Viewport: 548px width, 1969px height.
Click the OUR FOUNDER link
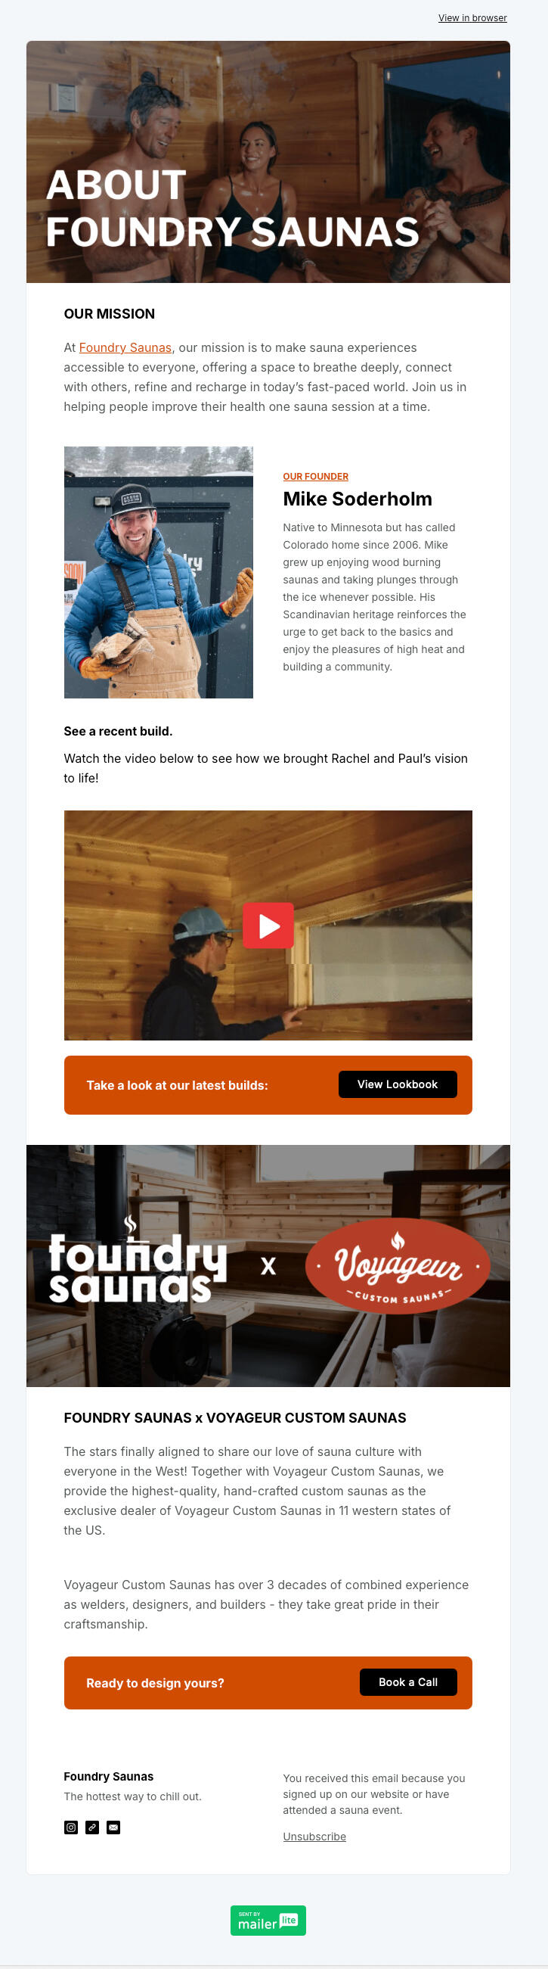[x=315, y=476]
